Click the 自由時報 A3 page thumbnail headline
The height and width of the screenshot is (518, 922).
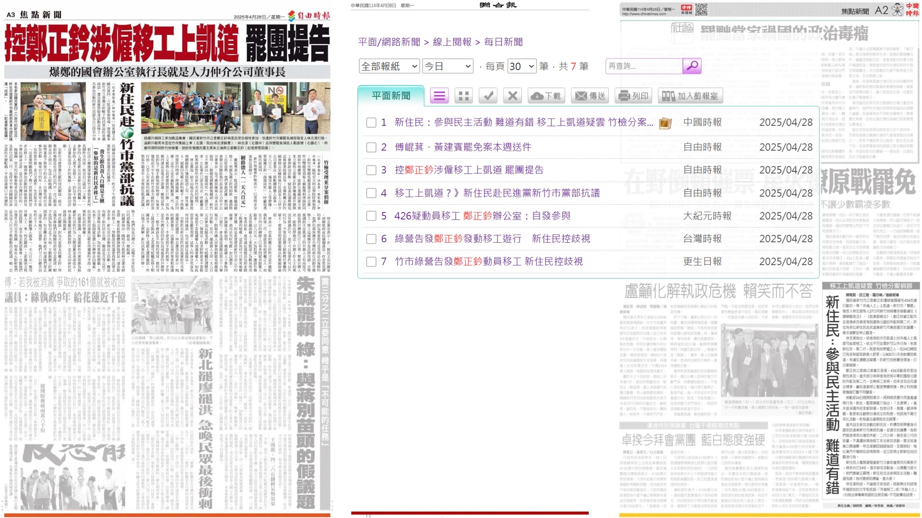tap(167, 43)
